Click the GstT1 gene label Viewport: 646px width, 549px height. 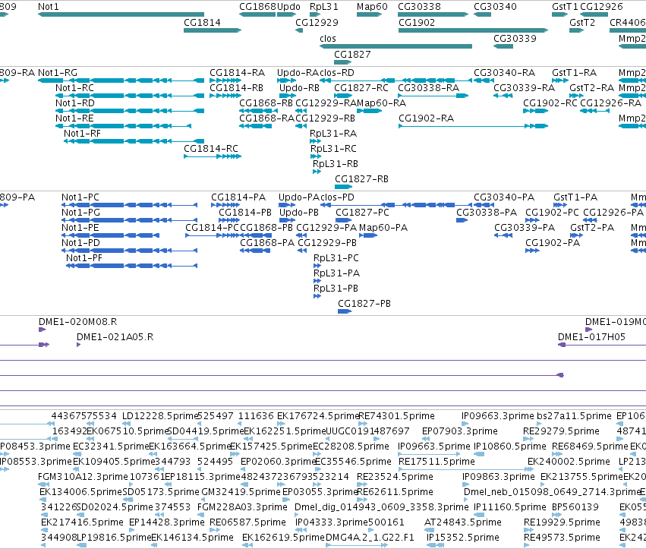565,7
